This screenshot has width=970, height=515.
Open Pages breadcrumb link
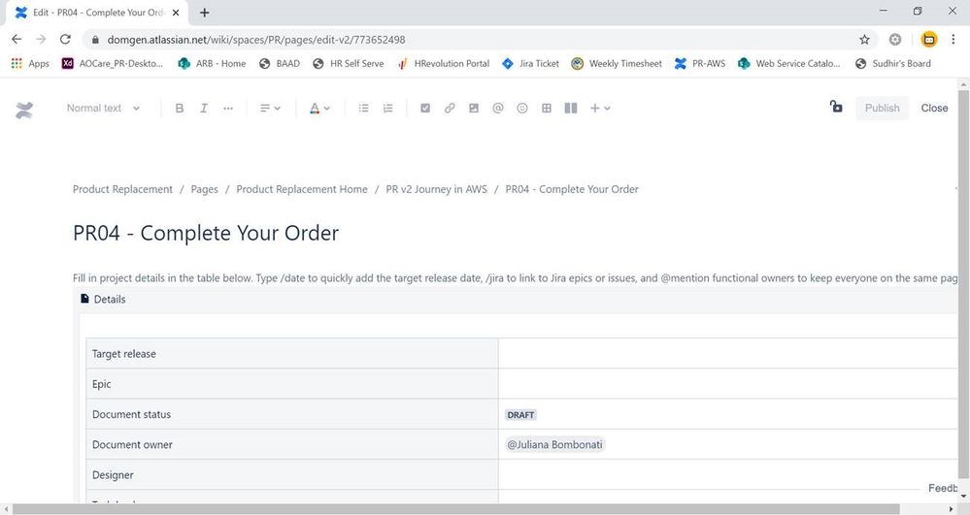coord(204,189)
